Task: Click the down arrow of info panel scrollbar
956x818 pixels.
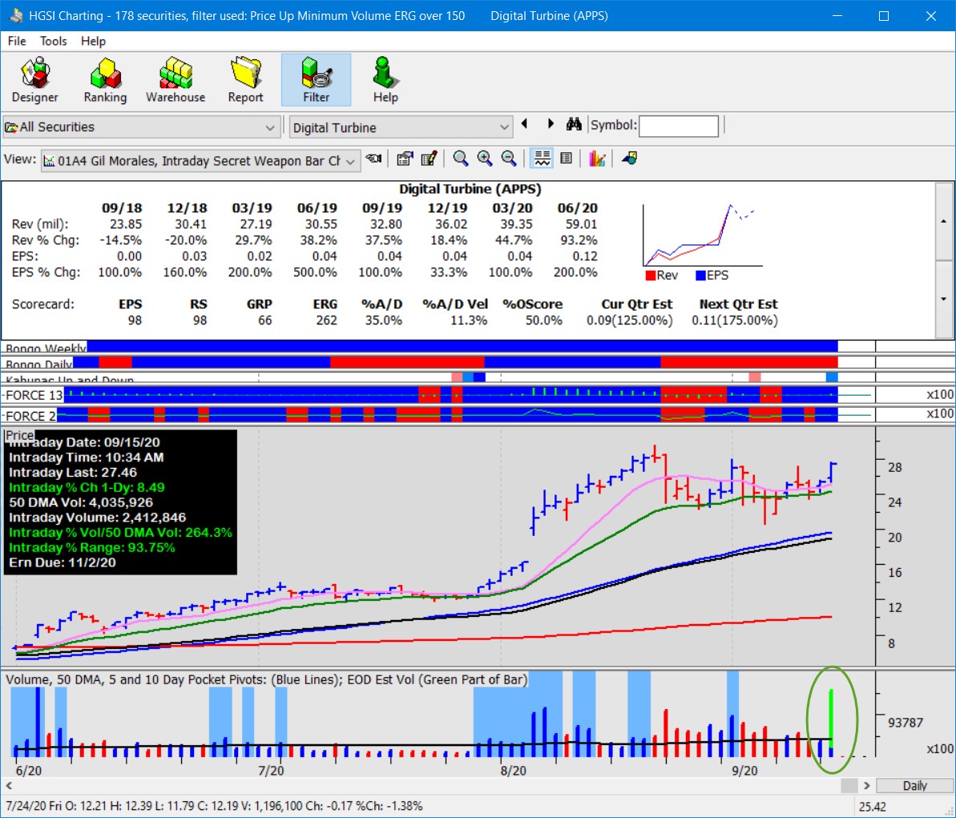Action: 944,300
